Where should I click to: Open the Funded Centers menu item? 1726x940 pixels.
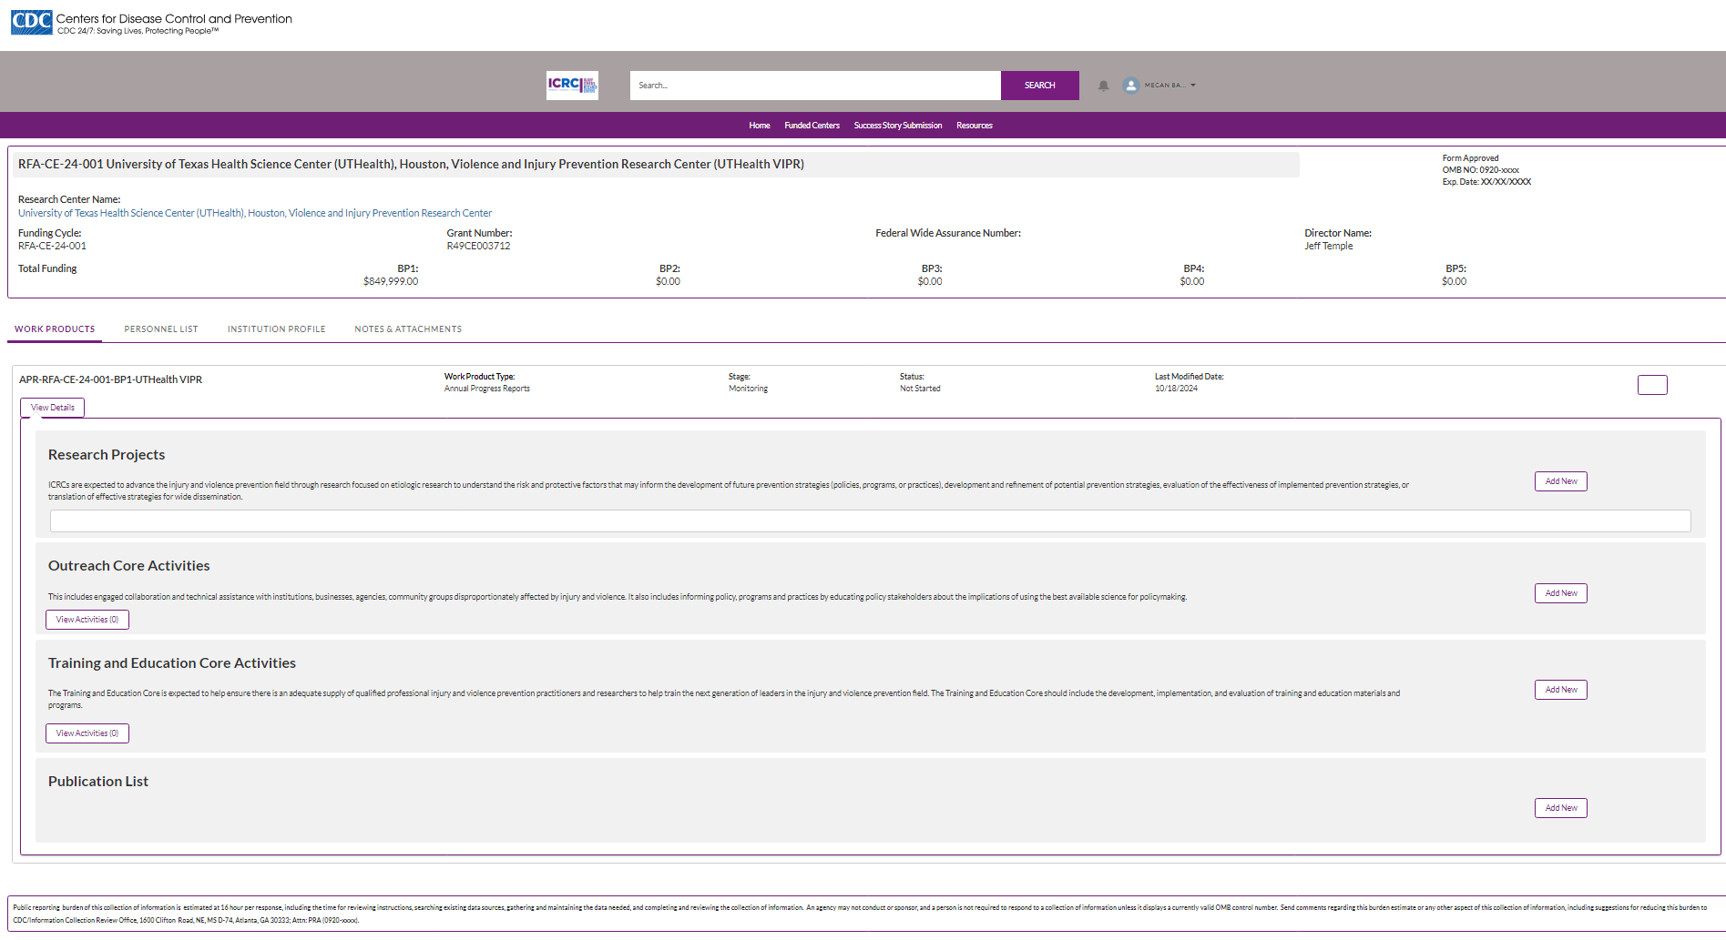(x=812, y=126)
